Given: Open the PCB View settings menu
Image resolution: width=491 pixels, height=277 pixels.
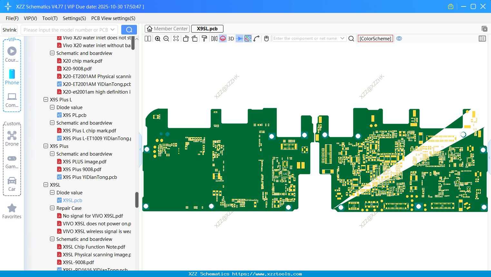Looking at the screenshot, I should pyautogui.click(x=113, y=18).
